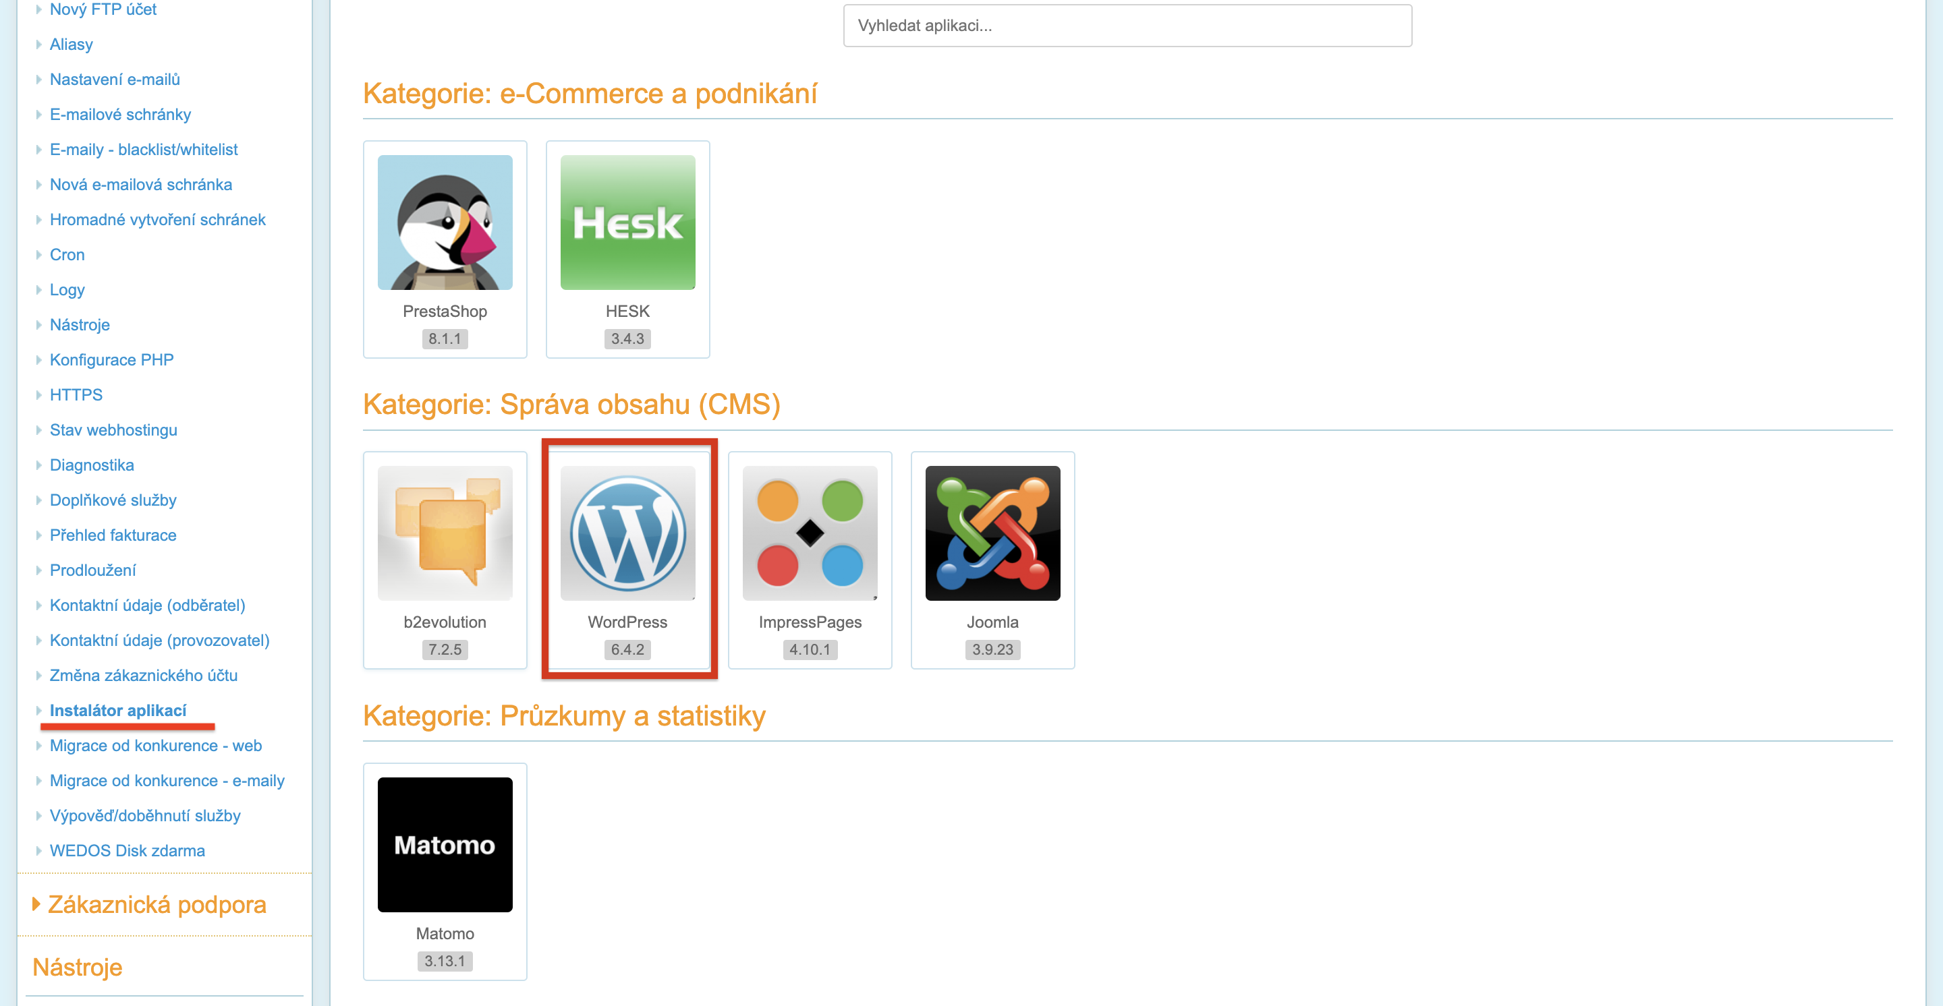Screen dimensions: 1943x1006
Task: Check Stav webhostingu
Action: click(114, 430)
